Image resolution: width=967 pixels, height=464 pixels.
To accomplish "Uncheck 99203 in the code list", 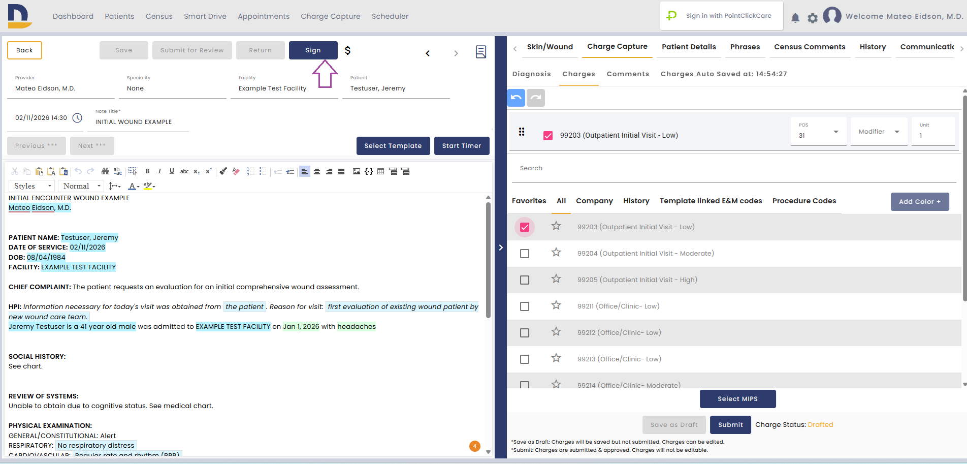I will click(525, 227).
